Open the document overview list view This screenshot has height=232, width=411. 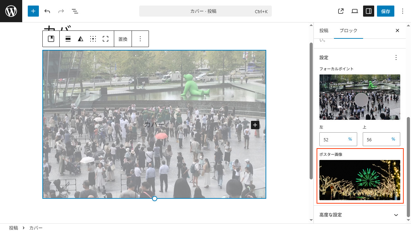point(75,11)
